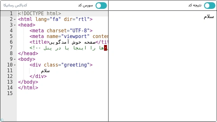Screen dimensions: 217x122
Task: Click the class="greeting" attribute
Action: [x=67, y=65]
